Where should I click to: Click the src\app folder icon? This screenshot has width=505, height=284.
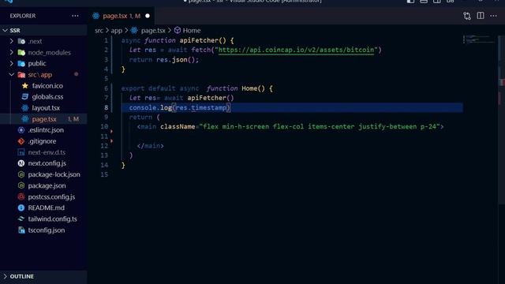pos(21,75)
